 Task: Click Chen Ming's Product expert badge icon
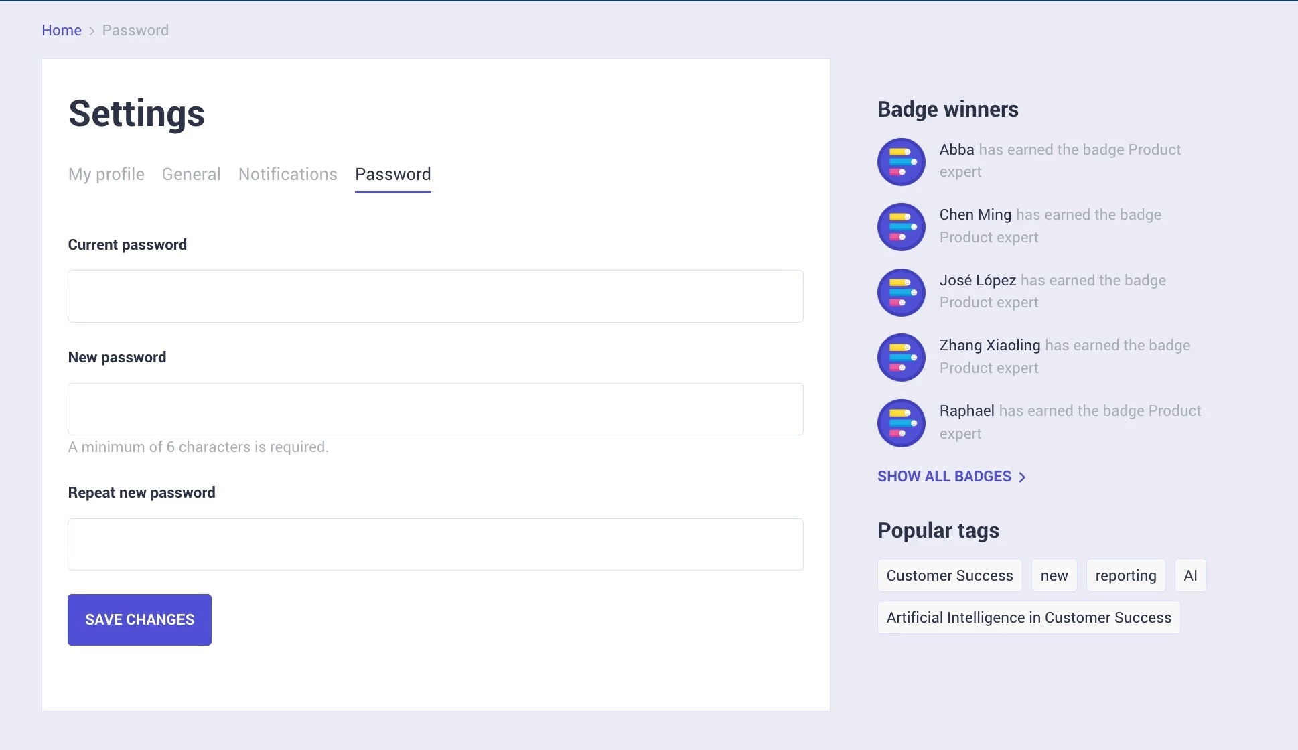(x=902, y=227)
